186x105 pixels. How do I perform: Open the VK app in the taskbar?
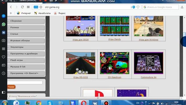95,103
